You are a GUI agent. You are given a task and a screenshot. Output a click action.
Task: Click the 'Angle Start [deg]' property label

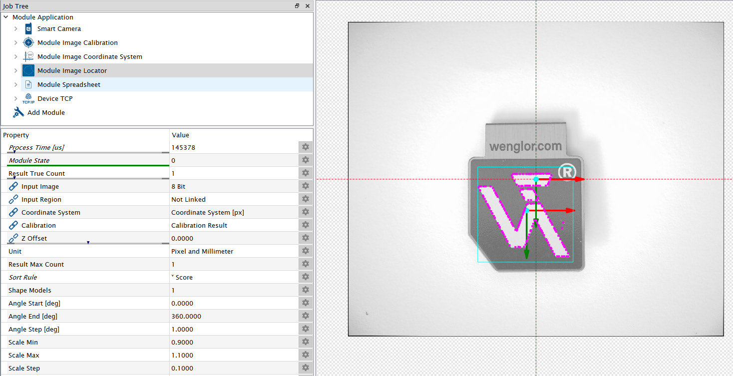pos(34,303)
